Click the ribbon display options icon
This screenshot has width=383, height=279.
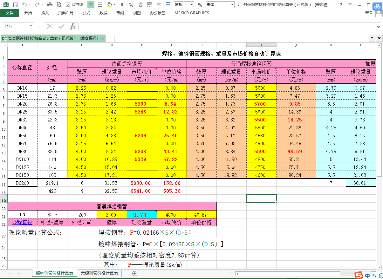350,5
